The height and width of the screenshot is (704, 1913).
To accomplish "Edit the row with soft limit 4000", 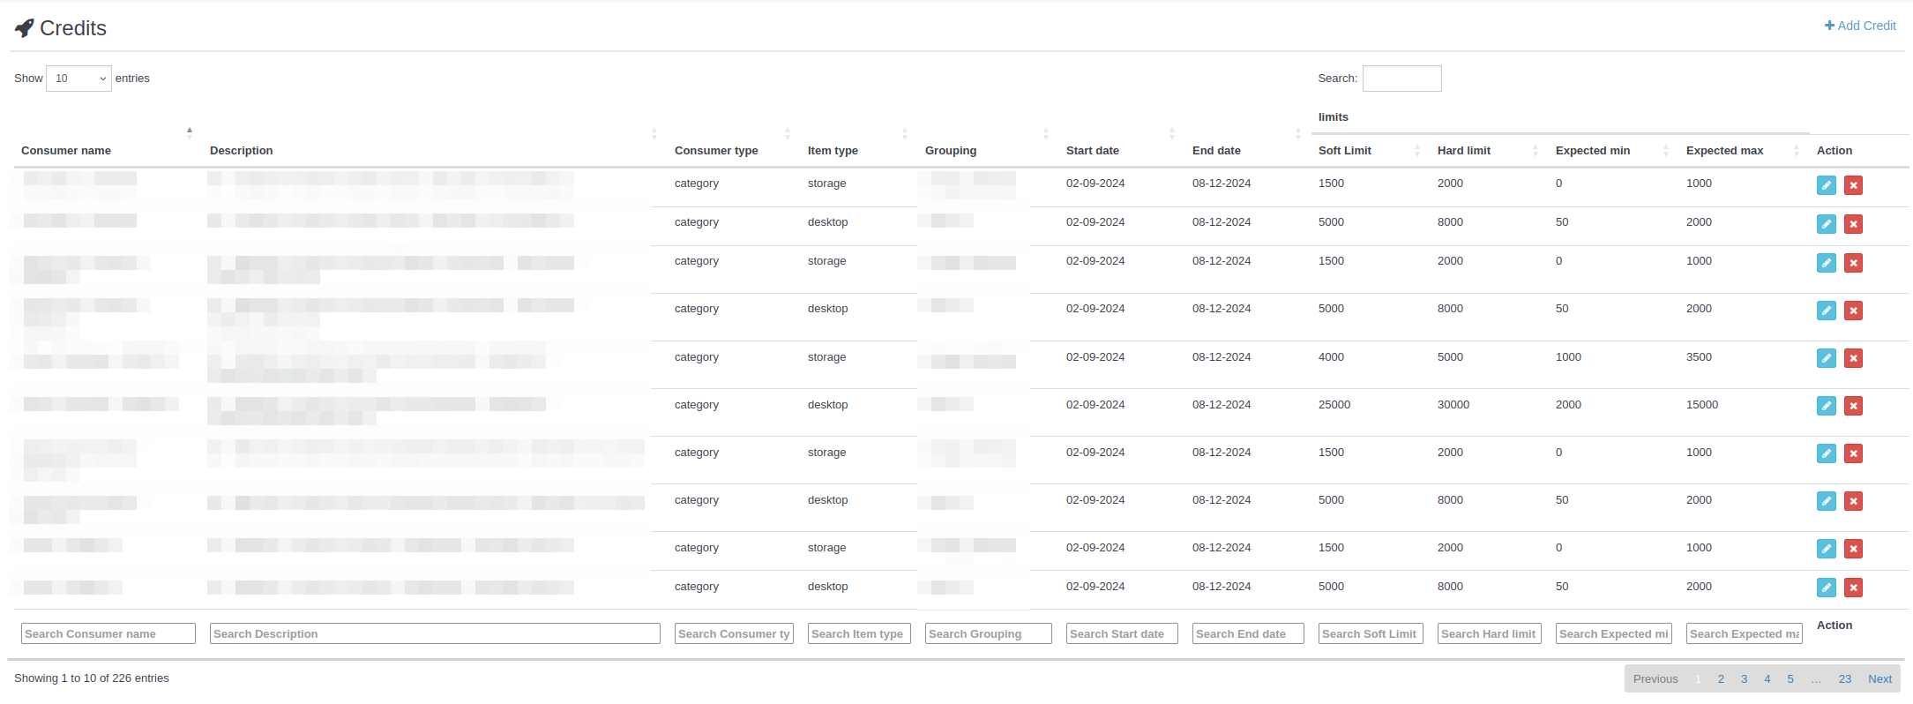I will pos(1826,358).
